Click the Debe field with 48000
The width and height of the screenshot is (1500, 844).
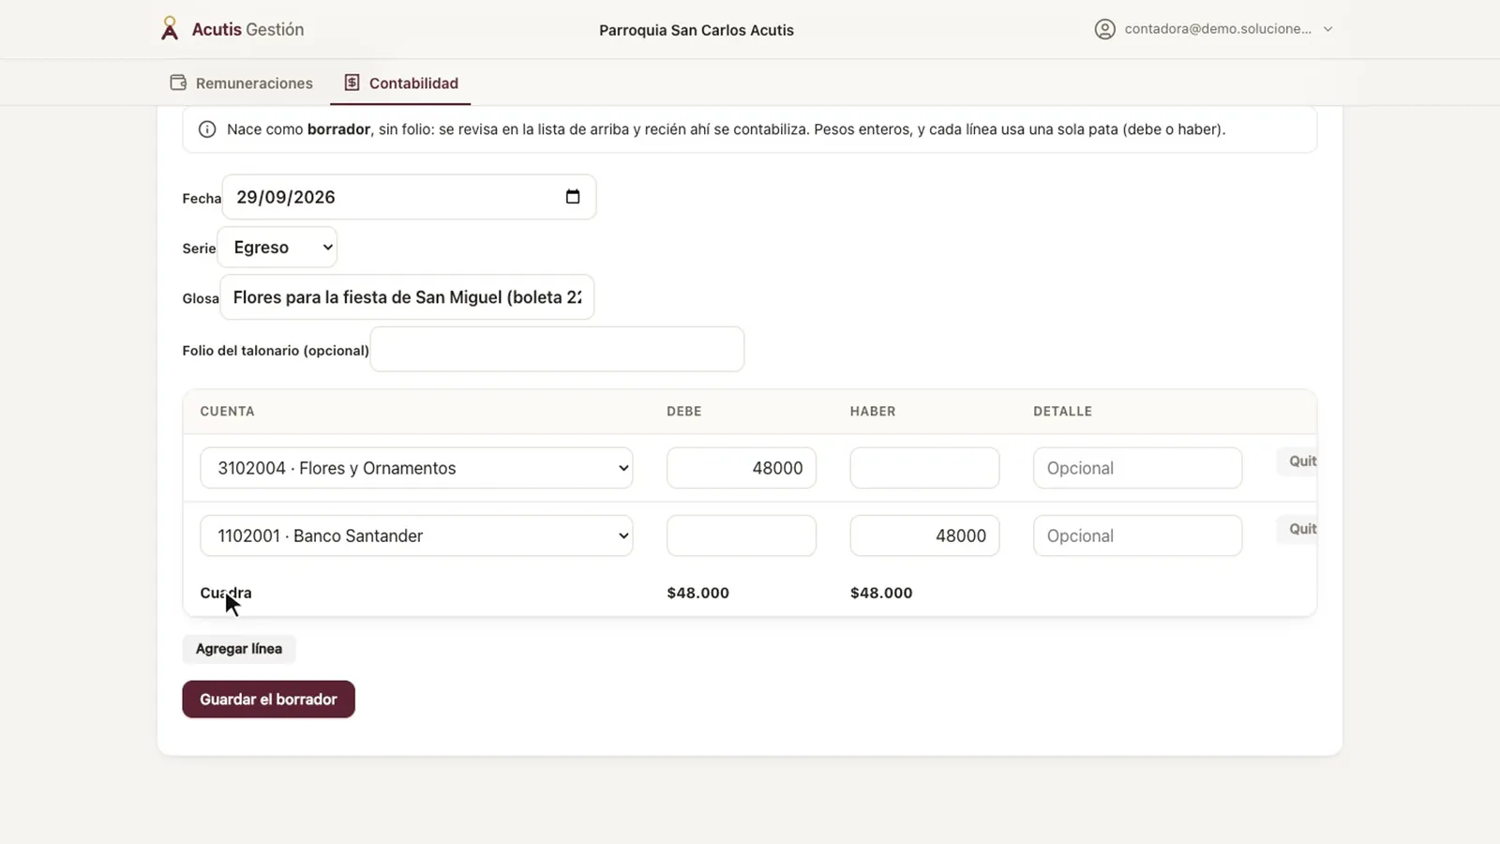742,468
